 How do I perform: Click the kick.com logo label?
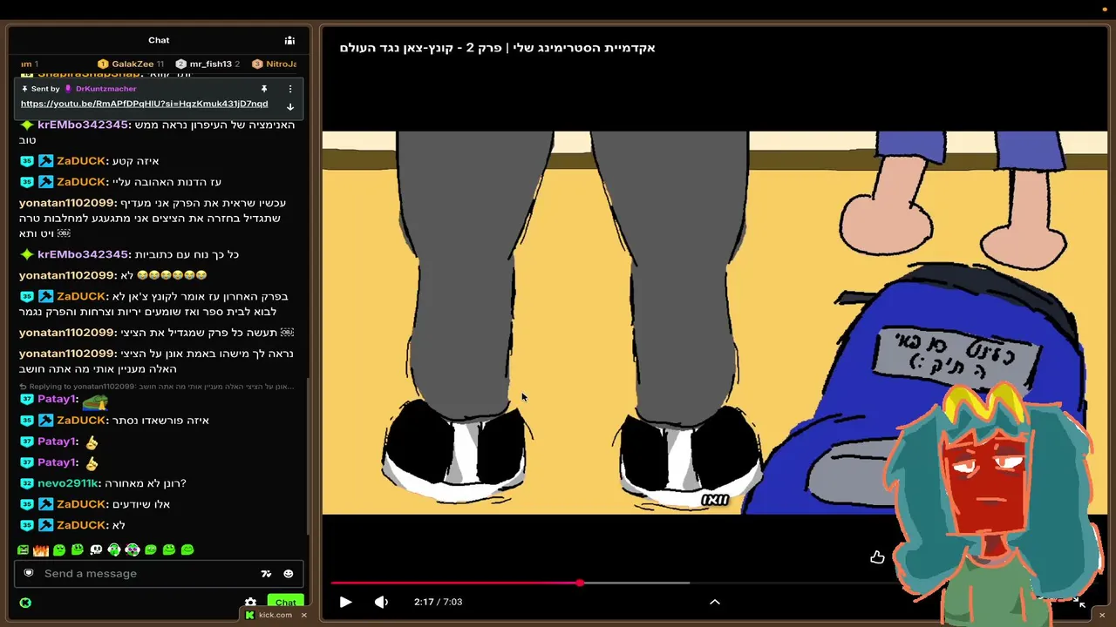[x=269, y=615]
